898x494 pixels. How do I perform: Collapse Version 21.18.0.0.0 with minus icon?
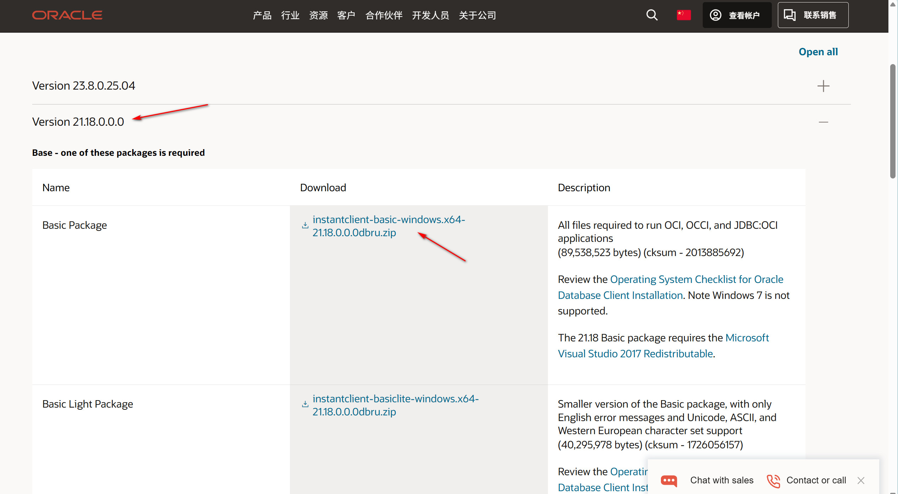(823, 122)
